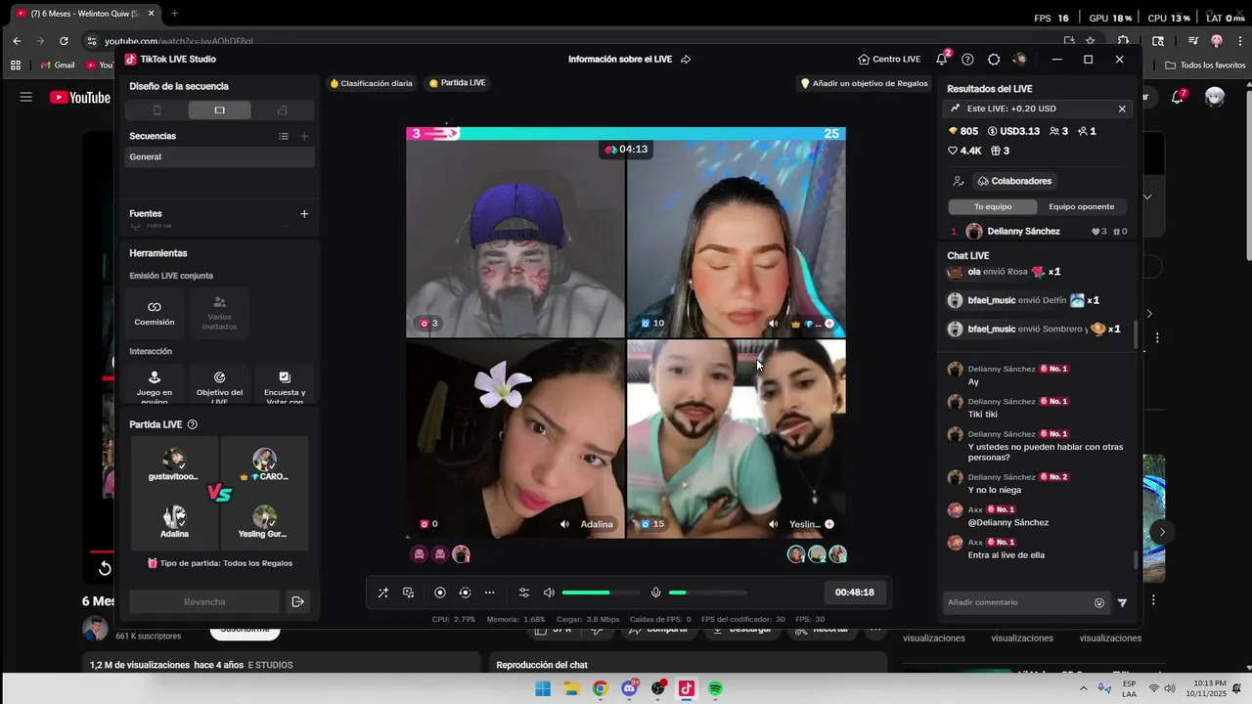The height and width of the screenshot is (704, 1252).
Task: Select gustavitooo participant card
Action: click(174, 464)
